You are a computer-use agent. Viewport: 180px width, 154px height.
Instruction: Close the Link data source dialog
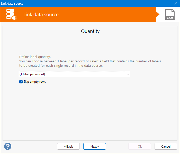(x=176, y=3)
